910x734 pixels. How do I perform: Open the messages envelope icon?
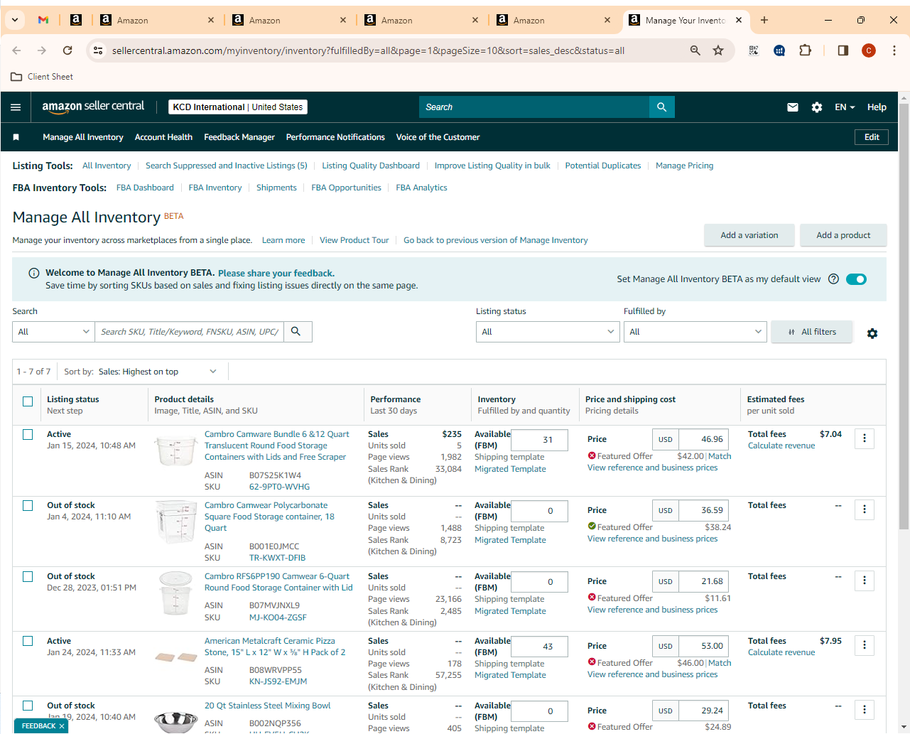point(793,107)
